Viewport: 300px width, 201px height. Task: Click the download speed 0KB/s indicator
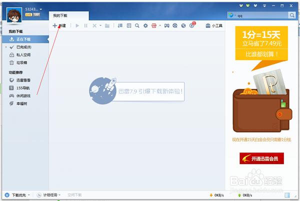pyautogui.click(x=216, y=195)
